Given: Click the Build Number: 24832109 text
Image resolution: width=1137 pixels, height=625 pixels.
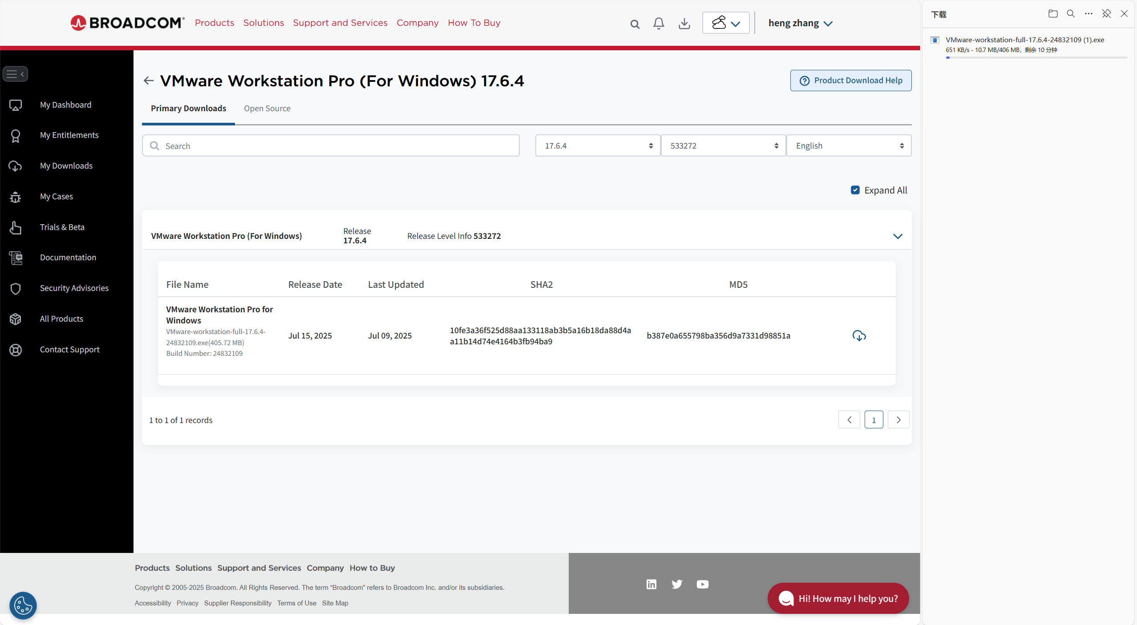Looking at the screenshot, I should [204, 354].
